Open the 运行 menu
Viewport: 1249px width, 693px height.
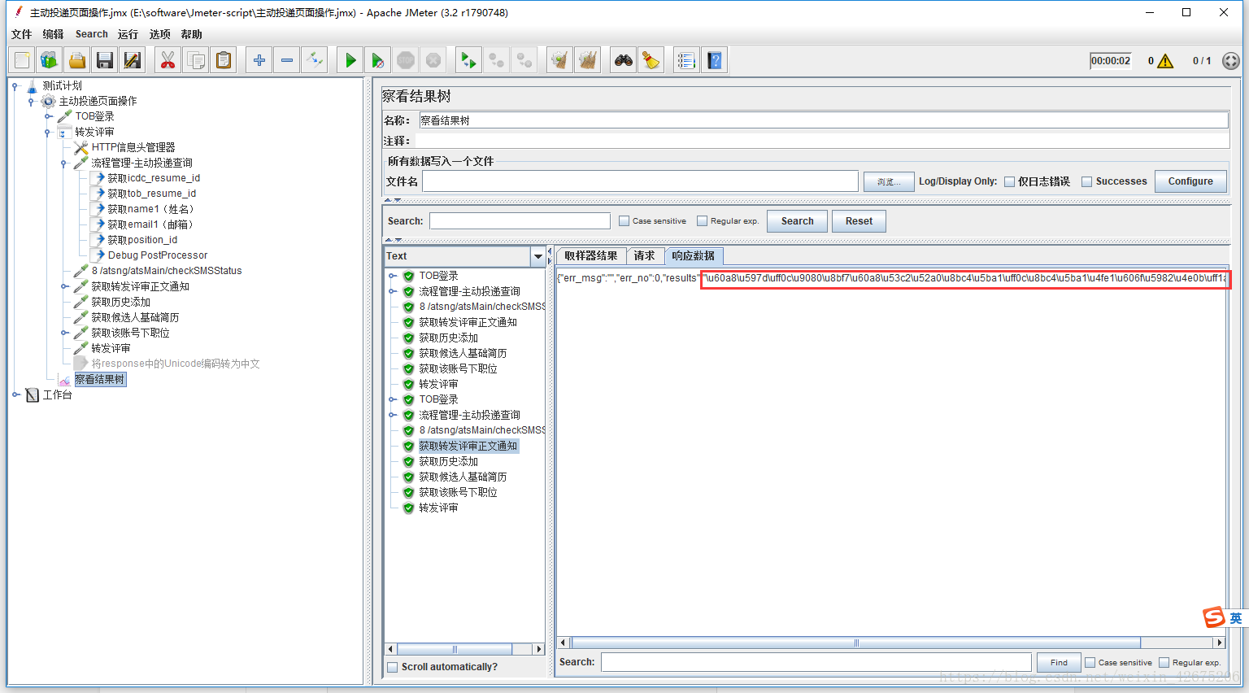click(128, 34)
